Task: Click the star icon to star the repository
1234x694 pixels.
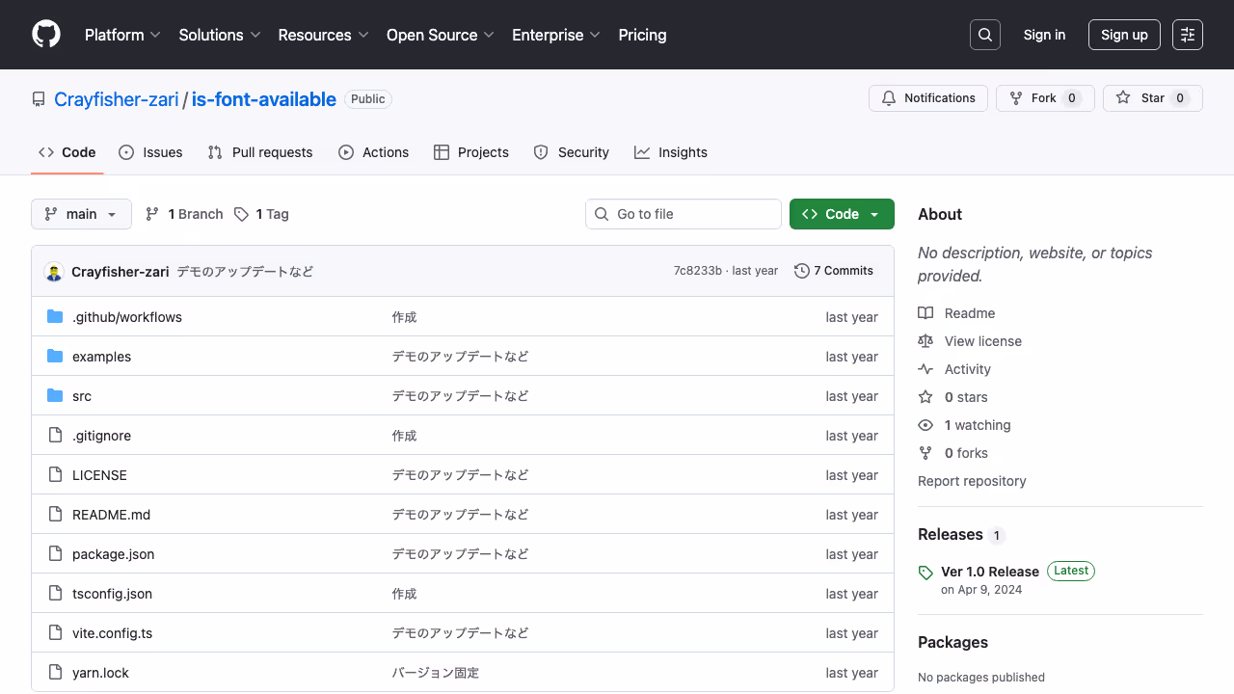Action: [1123, 97]
